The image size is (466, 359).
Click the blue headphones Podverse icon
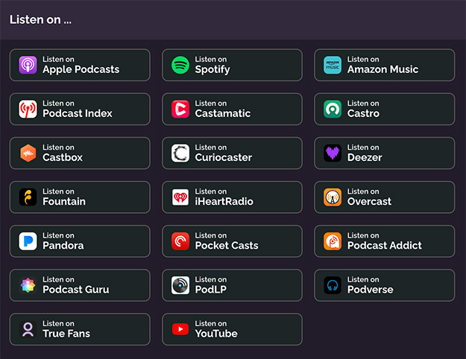pyautogui.click(x=333, y=285)
